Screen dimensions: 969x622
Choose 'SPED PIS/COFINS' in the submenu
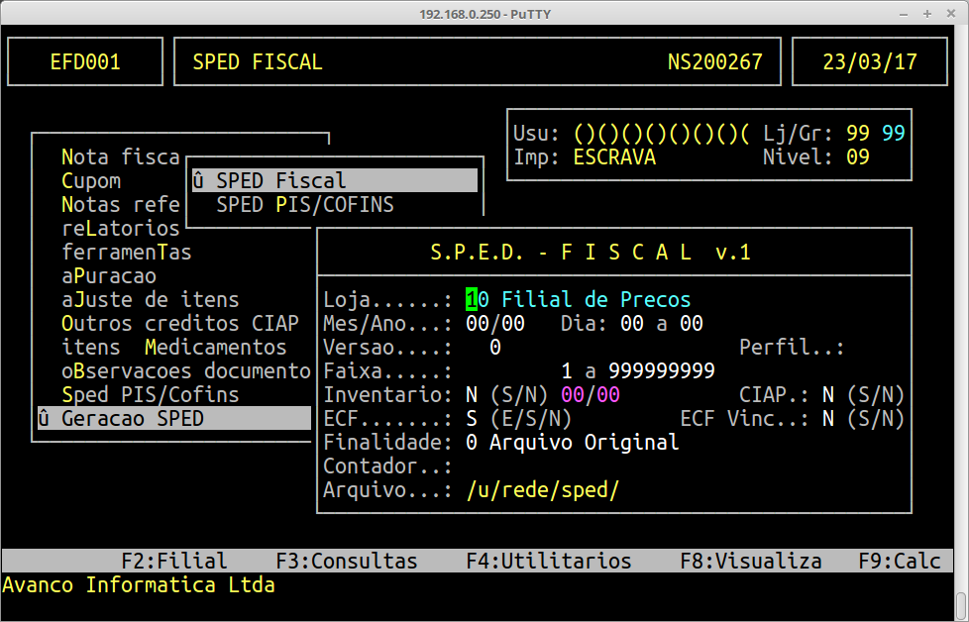click(x=304, y=205)
